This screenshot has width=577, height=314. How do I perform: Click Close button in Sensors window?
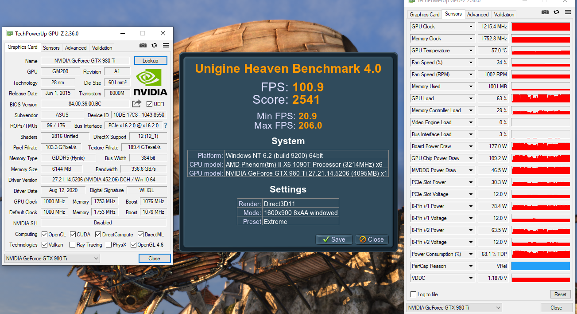pyautogui.click(x=556, y=307)
